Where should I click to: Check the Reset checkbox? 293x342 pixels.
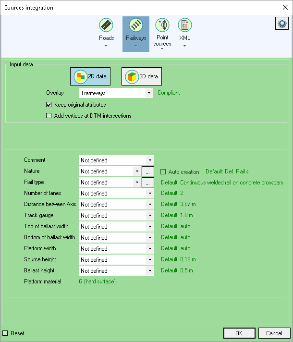coord(5,333)
